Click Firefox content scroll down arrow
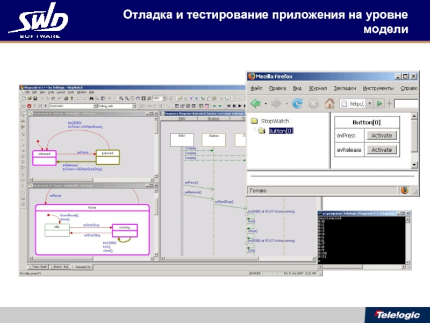 click(x=414, y=165)
